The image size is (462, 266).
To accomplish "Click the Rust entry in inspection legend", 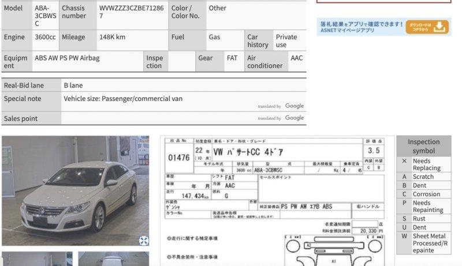I will coord(419,219).
